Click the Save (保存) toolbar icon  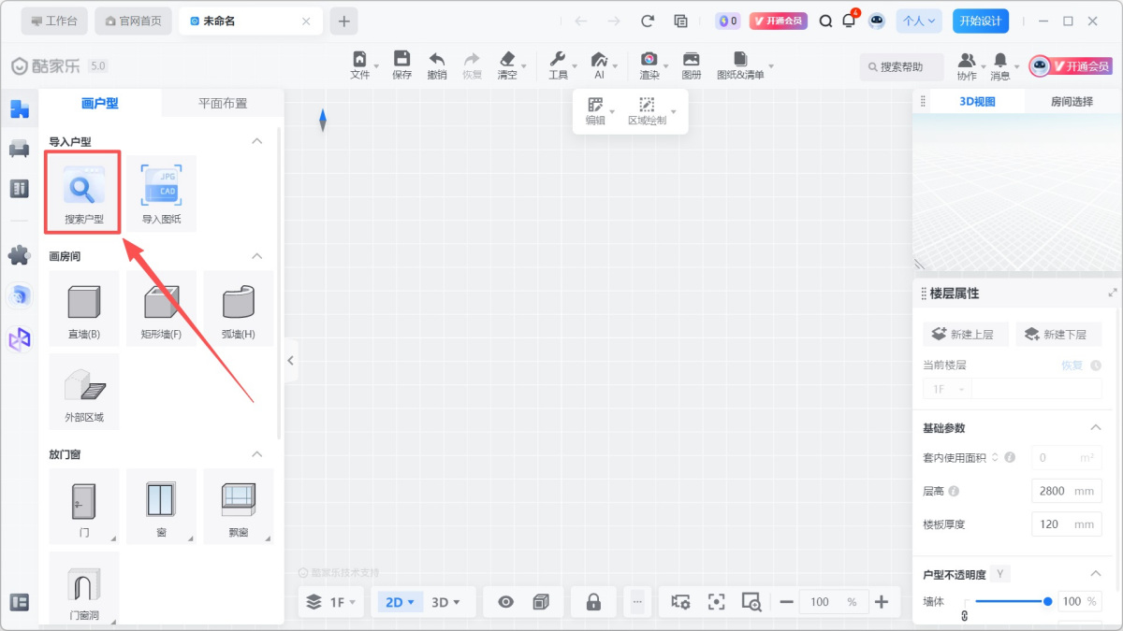(401, 65)
